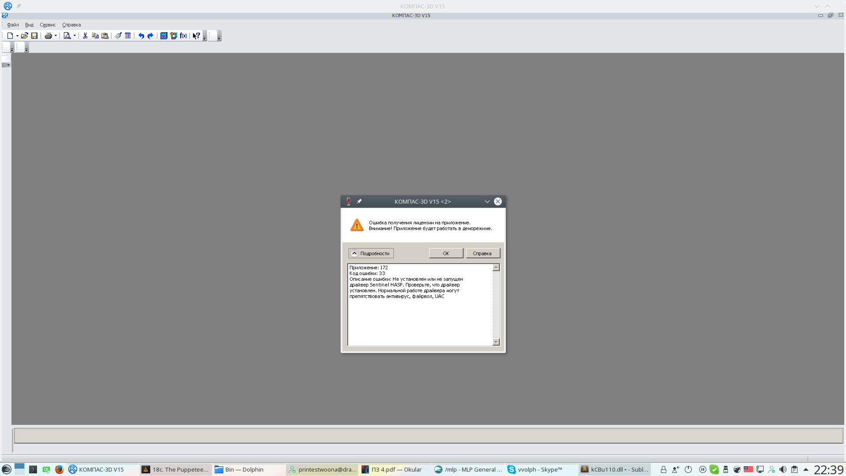Open the Library manager icon
The width and height of the screenshot is (846, 476).
[163, 36]
